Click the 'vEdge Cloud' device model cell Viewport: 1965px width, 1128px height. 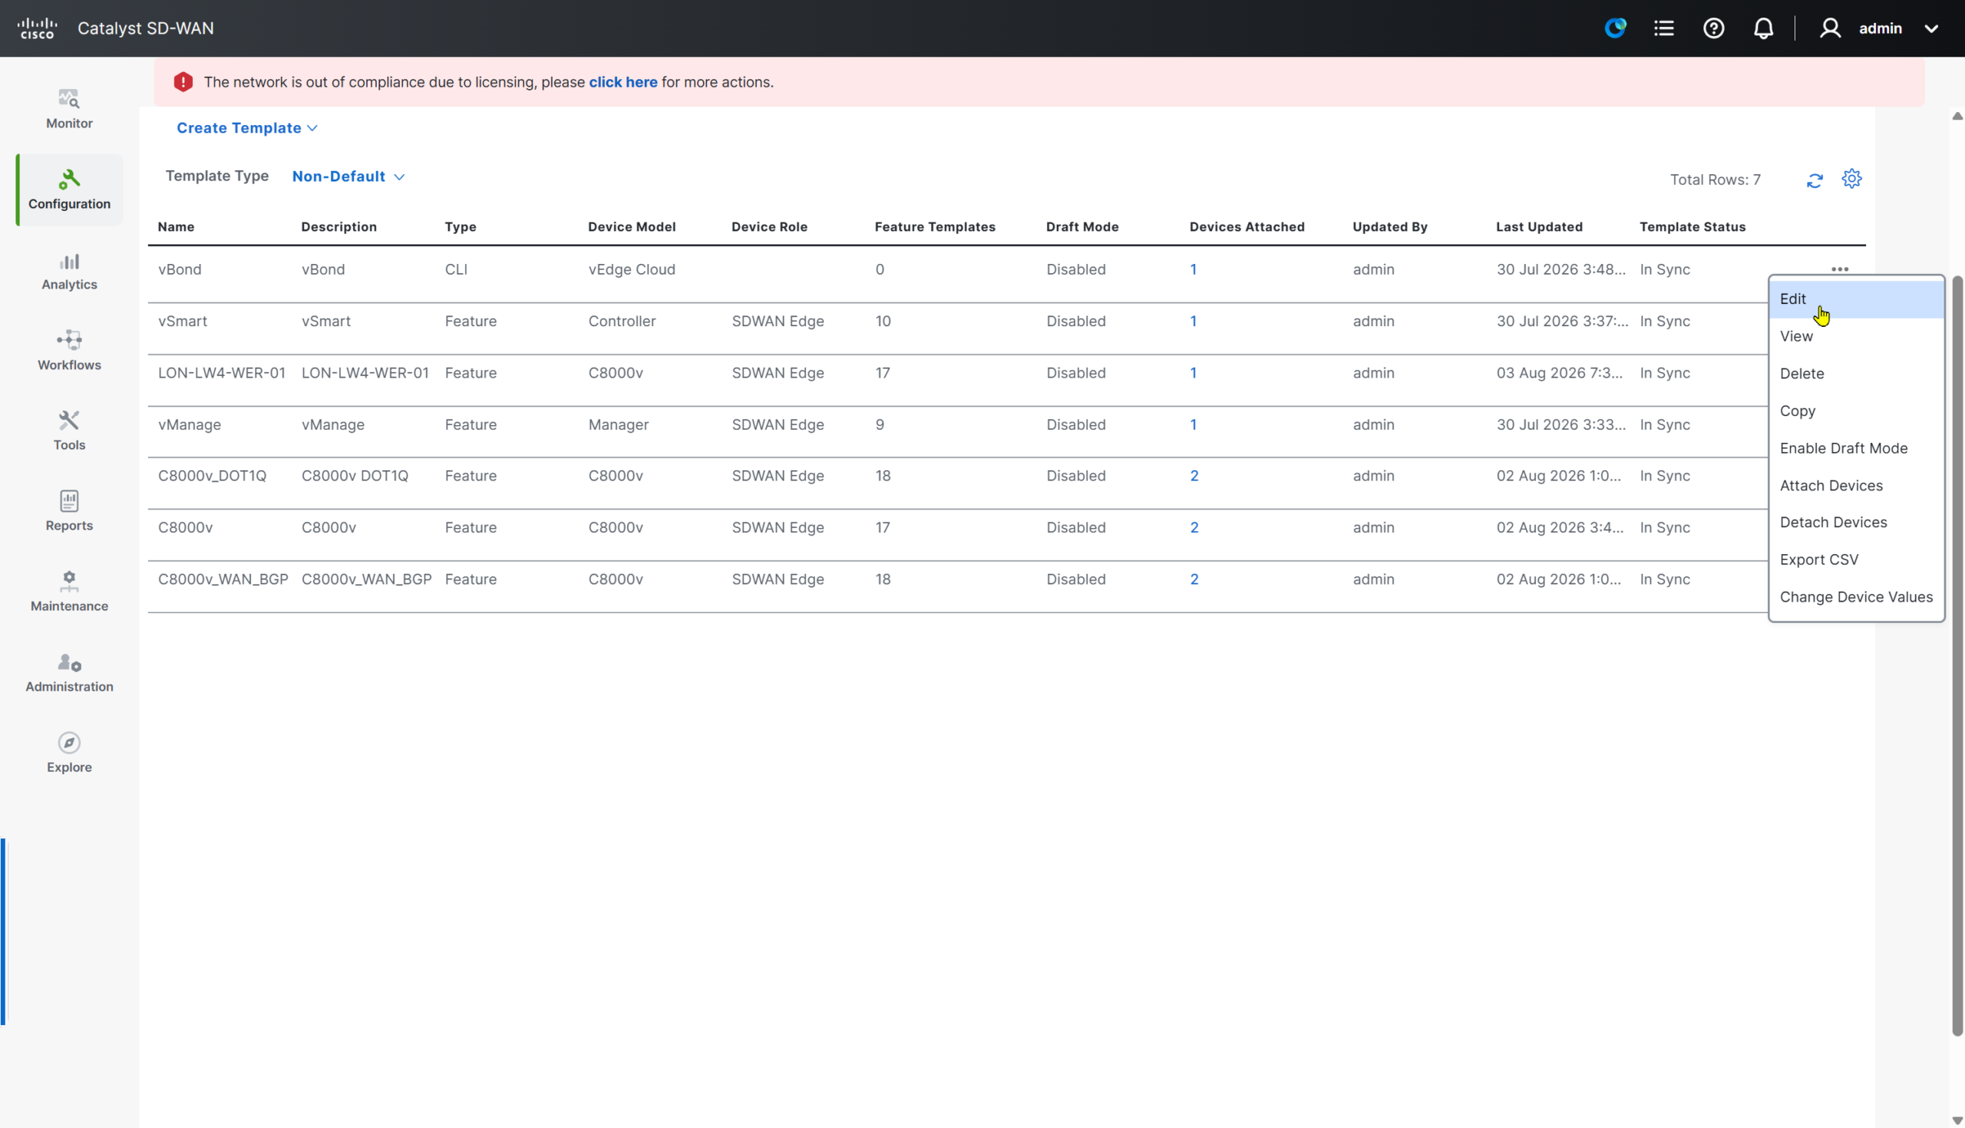[x=632, y=269]
